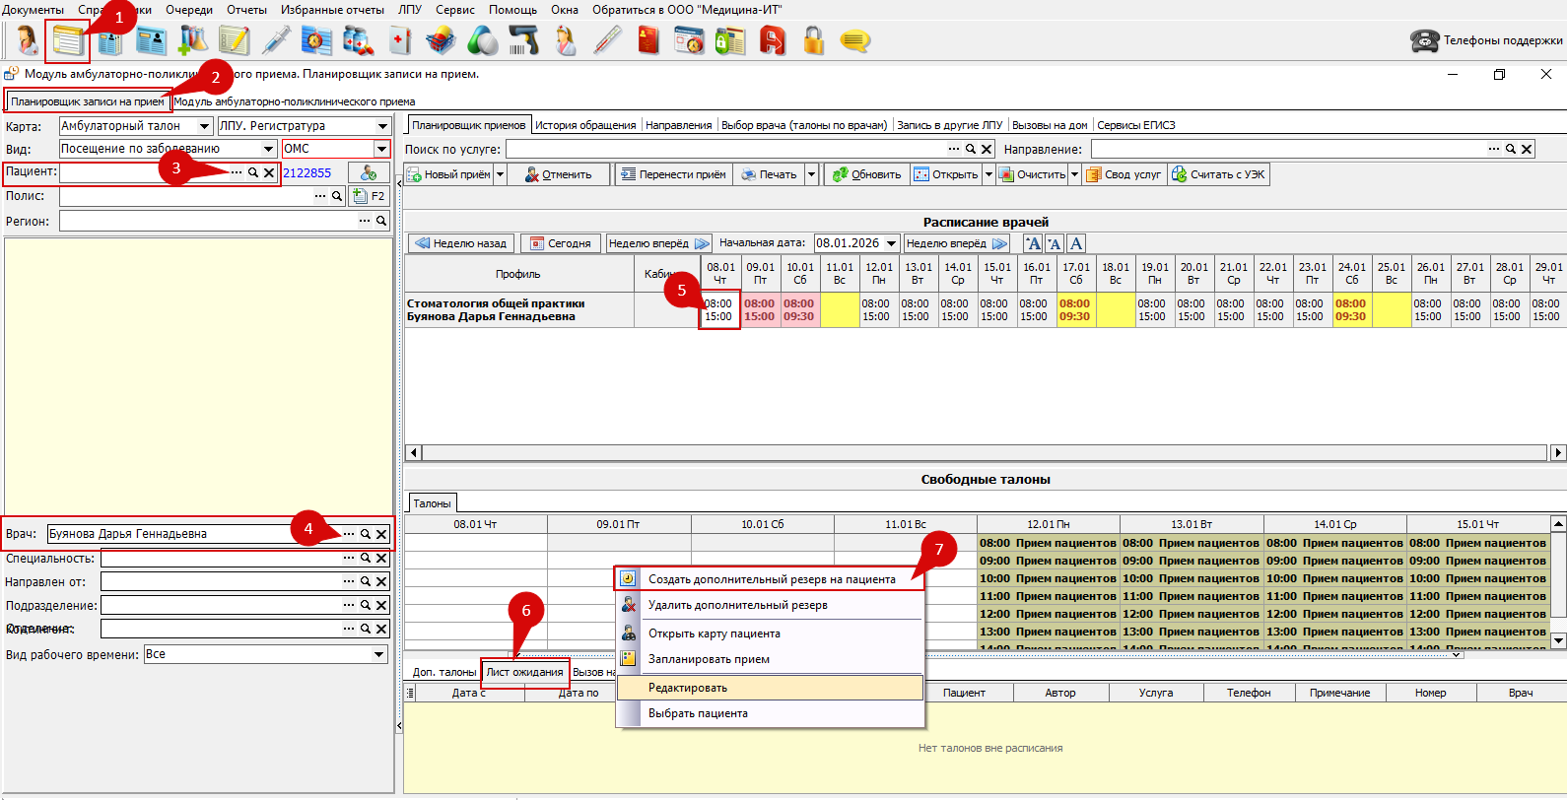Open the Карта 'Амбулаторный талон' dropdown
Viewport: 1567px width, 800px height.
point(204,126)
